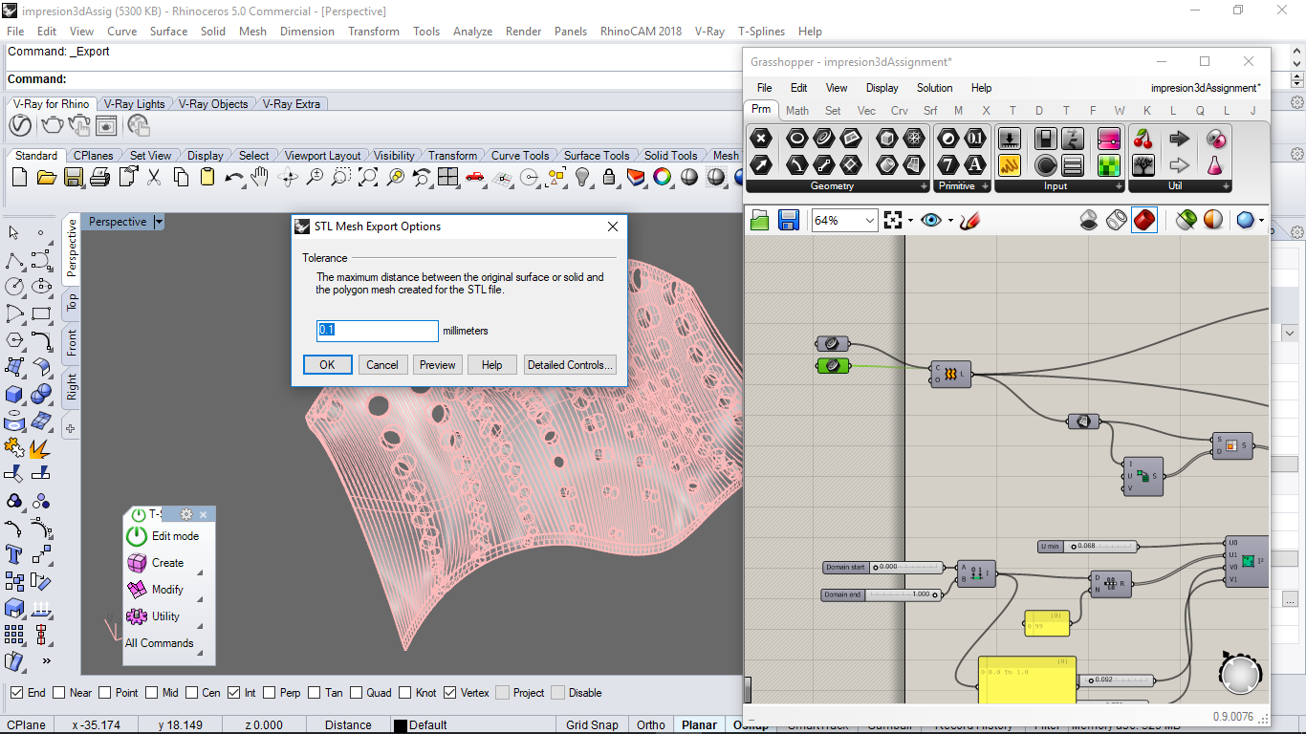Toggle the Int osnap checkbox

[234, 693]
